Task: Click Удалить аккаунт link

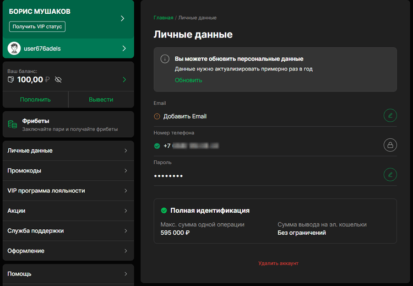Action: click(278, 263)
